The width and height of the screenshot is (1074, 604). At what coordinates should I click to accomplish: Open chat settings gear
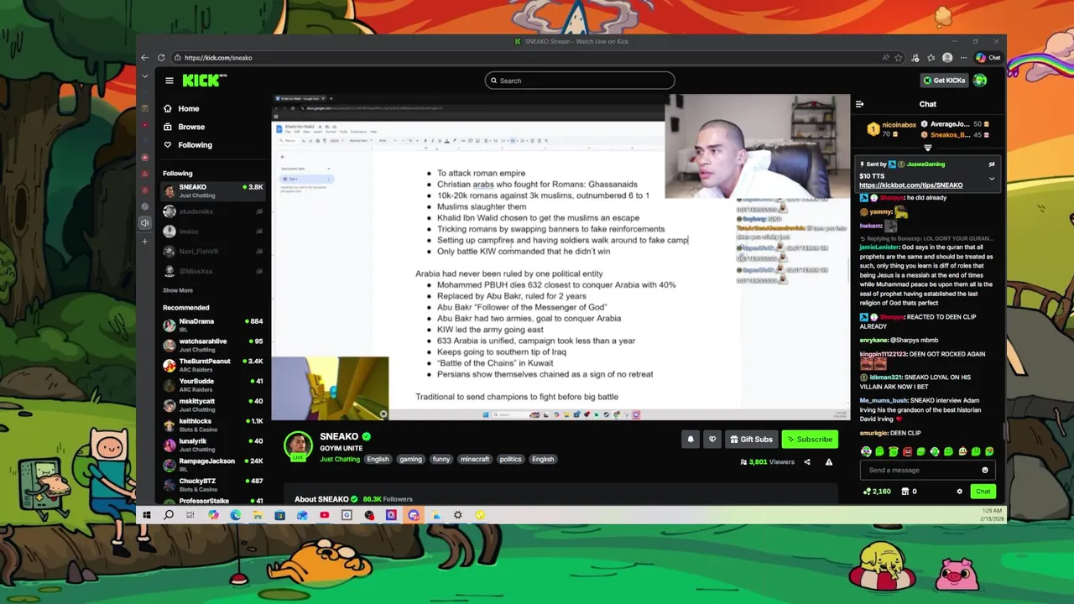click(960, 492)
